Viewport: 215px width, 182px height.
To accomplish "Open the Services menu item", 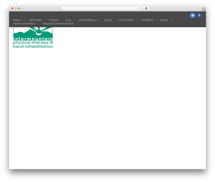I will pyautogui.click(x=36, y=20).
